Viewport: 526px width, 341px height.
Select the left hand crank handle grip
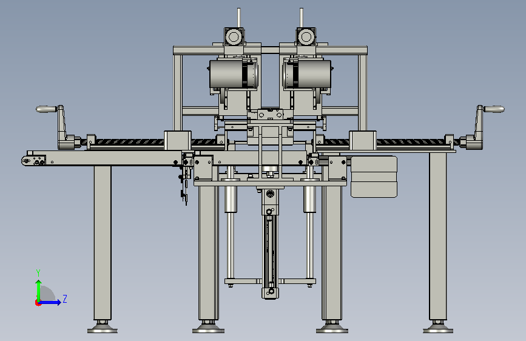[x=46, y=109]
